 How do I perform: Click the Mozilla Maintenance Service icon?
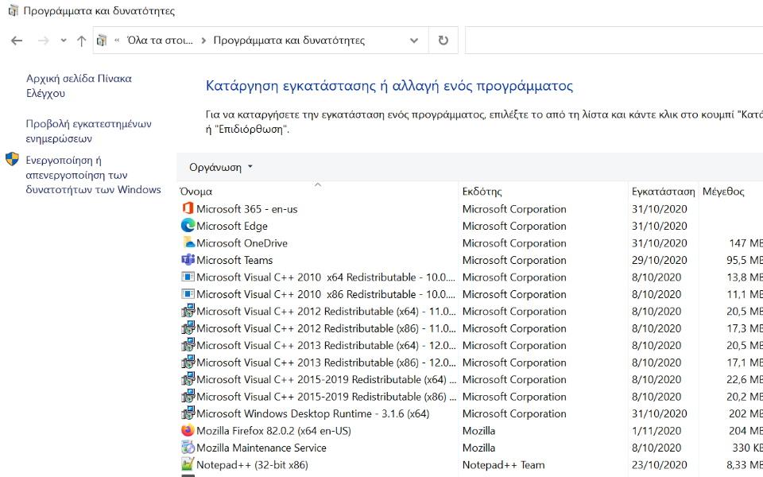coord(188,448)
